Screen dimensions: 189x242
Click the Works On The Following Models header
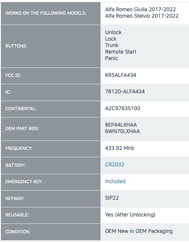pyautogui.click(x=46, y=13)
